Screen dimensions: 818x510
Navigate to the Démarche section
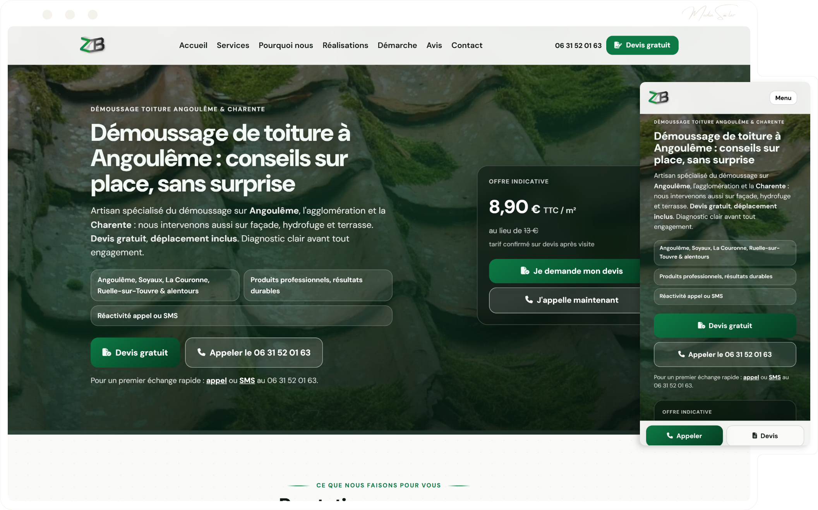tap(397, 45)
